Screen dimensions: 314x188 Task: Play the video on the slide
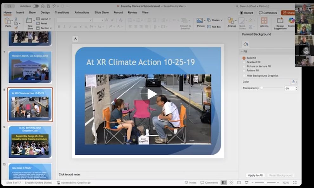click(151, 94)
